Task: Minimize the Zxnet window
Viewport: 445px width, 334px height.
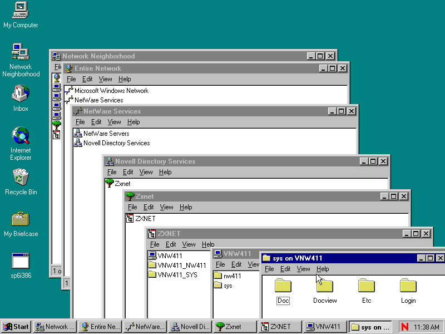Action: (x=384, y=197)
